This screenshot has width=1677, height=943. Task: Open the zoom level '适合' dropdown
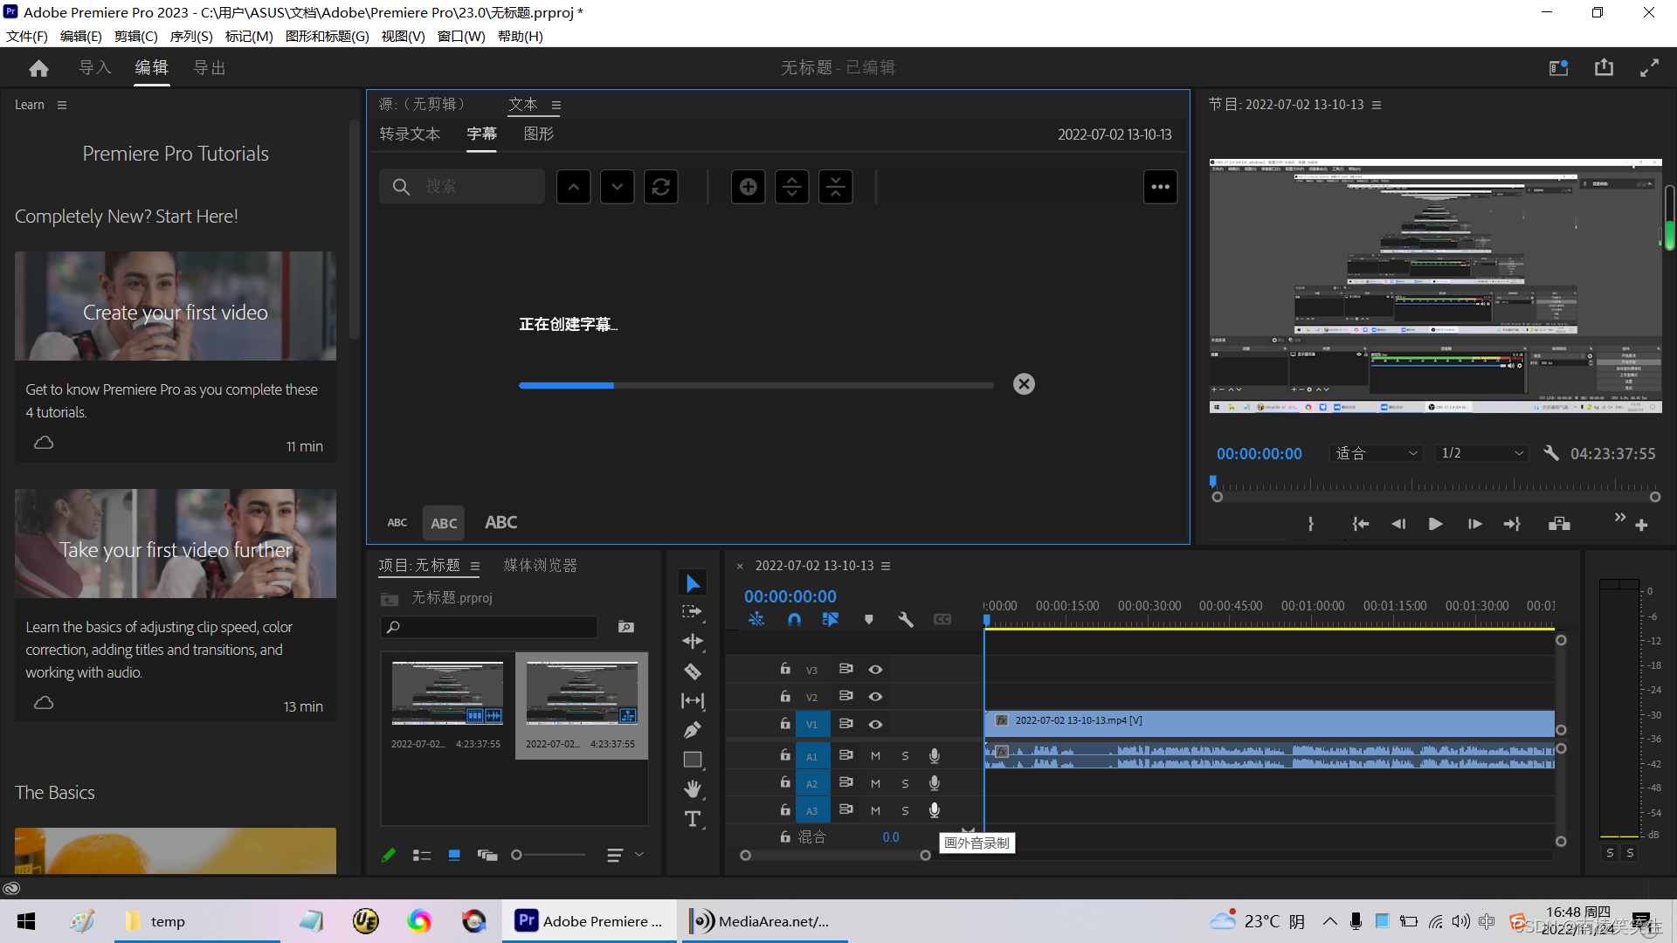pos(1377,453)
